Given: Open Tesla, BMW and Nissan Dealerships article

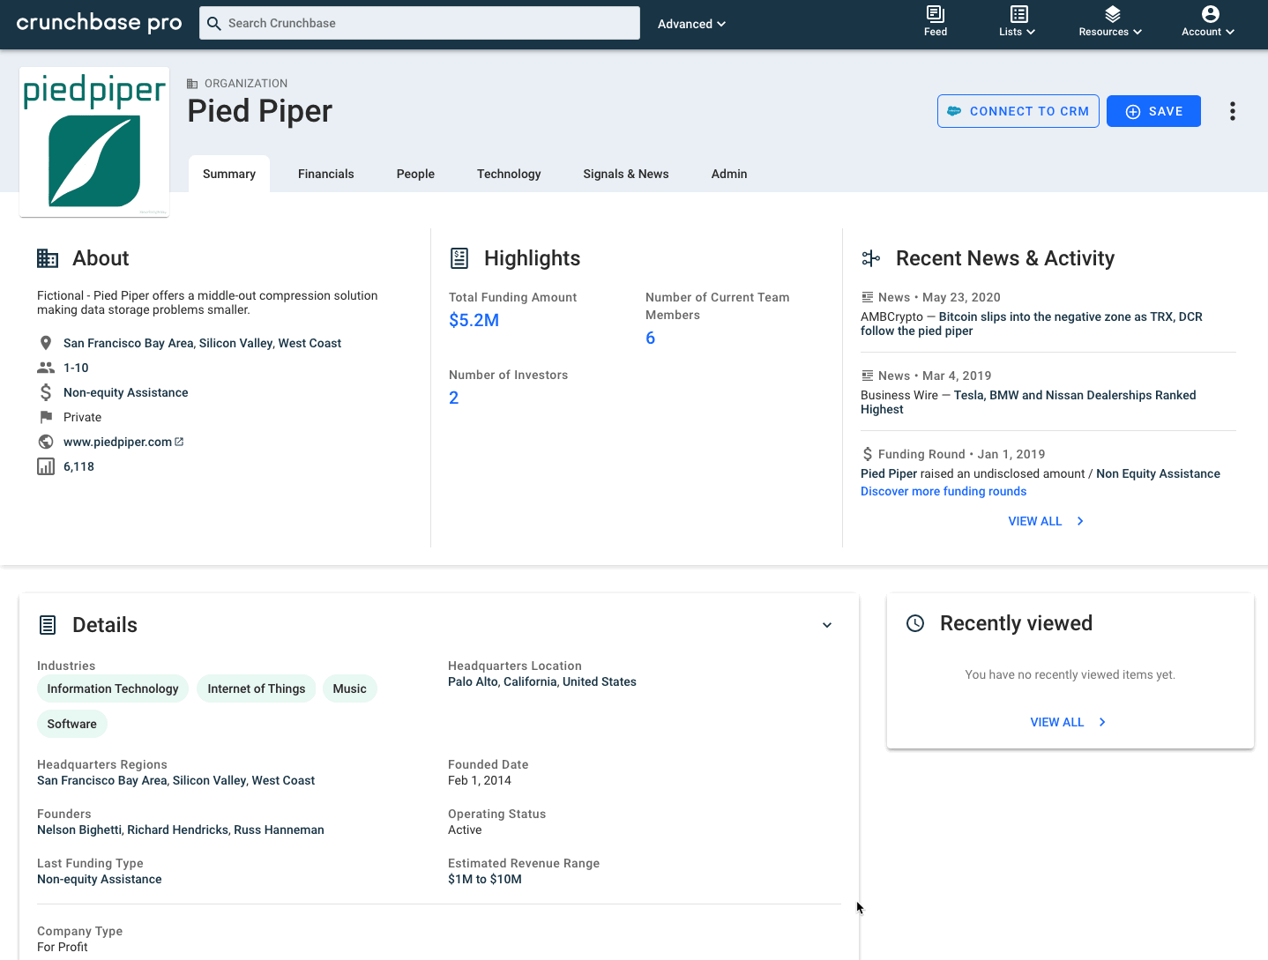Looking at the screenshot, I should [1028, 402].
